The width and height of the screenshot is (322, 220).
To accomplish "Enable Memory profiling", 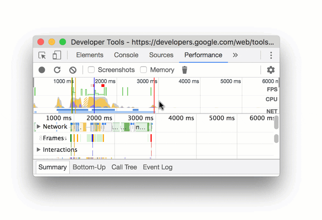I will (x=143, y=70).
